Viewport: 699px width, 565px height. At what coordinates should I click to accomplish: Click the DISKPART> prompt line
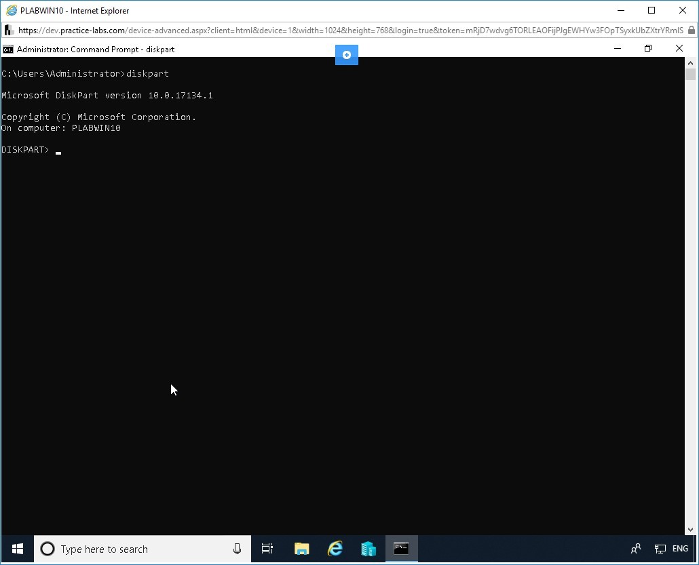(31, 150)
